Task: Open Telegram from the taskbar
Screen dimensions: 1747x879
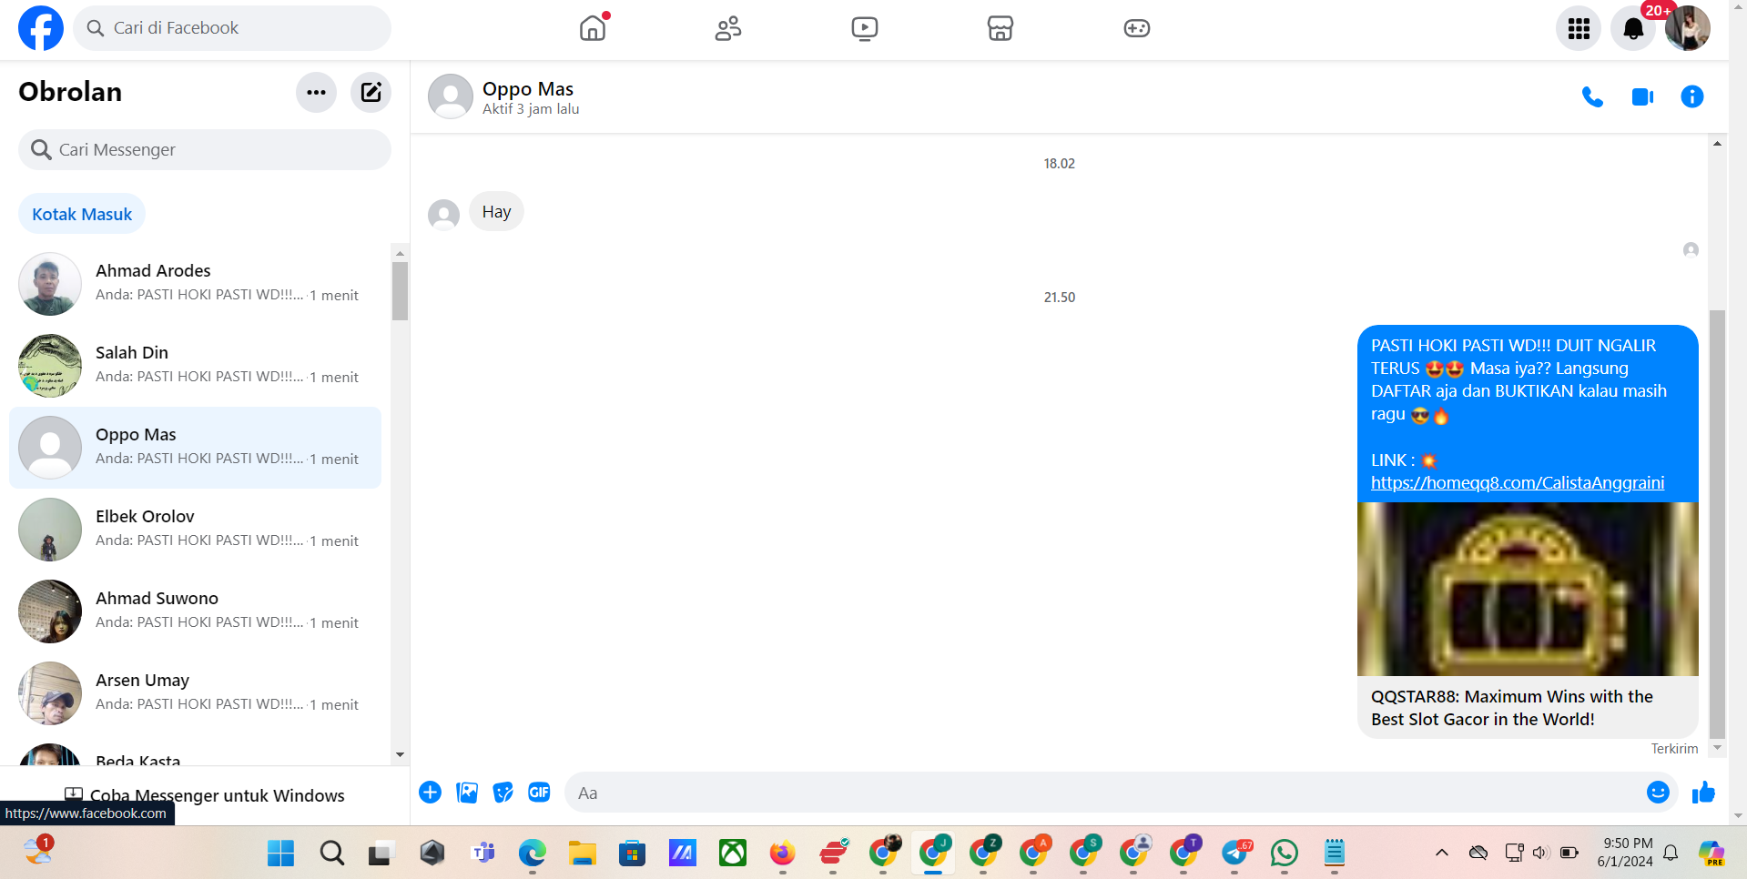Action: click(x=1235, y=854)
